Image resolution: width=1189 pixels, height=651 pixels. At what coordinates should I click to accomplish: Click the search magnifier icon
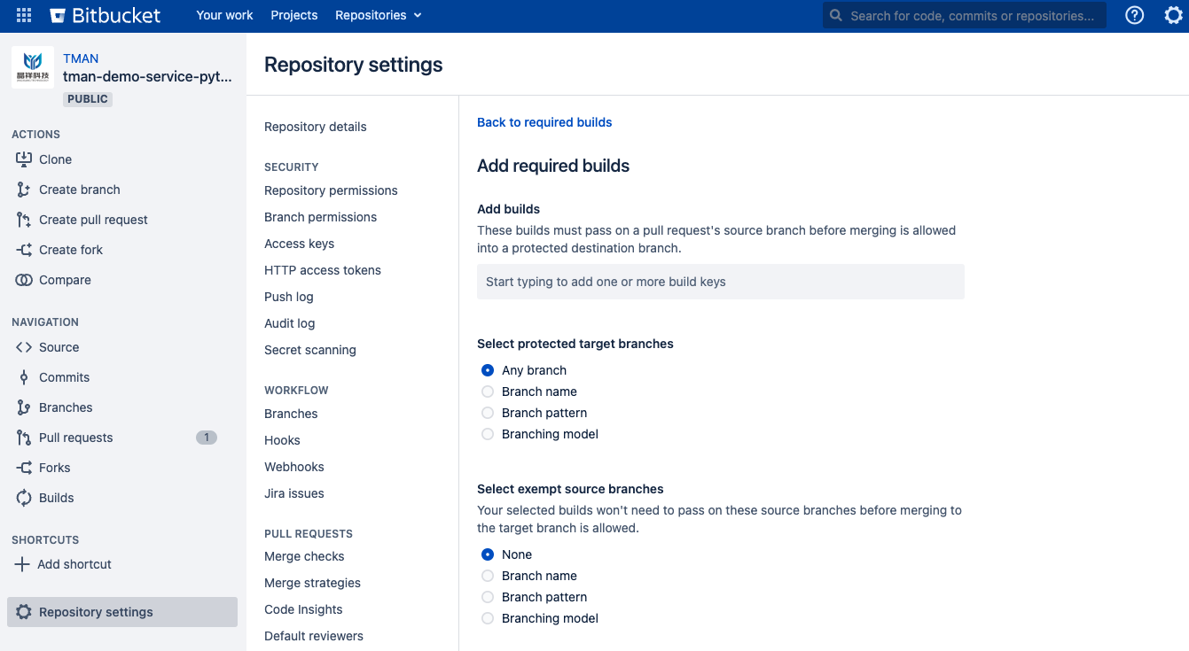coord(836,16)
